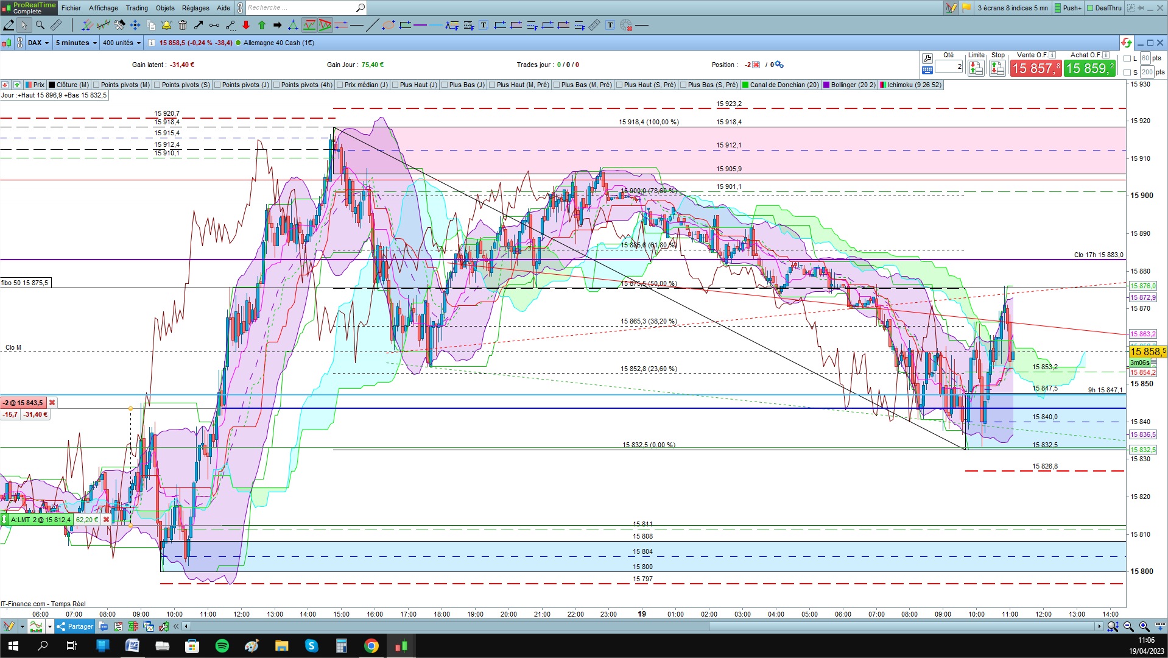
Task: Click the red Vente sell price button
Action: pyautogui.click(x=1036, y=68)
